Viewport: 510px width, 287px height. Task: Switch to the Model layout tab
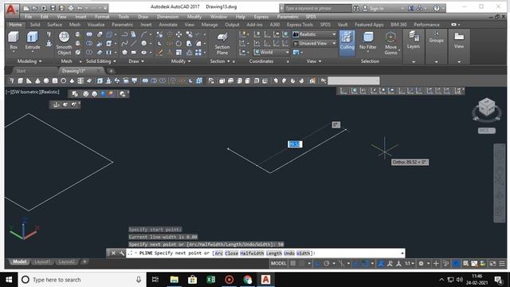pyautogui.click(x=19, y=261)
